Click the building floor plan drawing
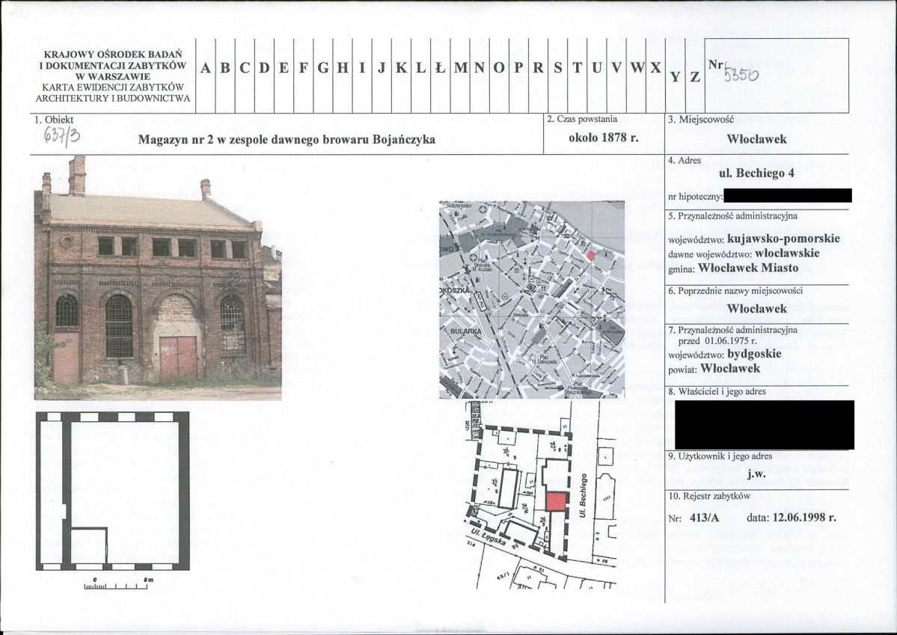This screenshot has width=897, height=635. point(112,490)
